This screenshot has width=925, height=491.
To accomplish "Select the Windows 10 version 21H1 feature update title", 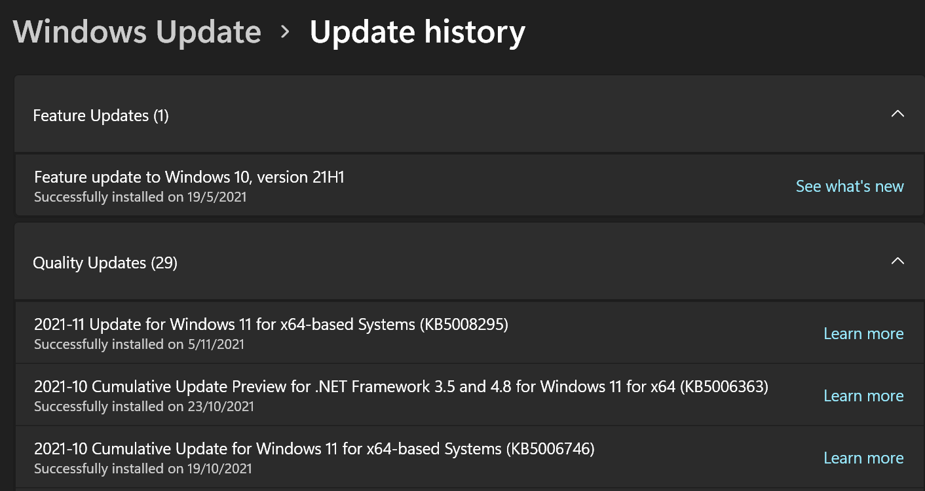I will (x=189, y=177).
